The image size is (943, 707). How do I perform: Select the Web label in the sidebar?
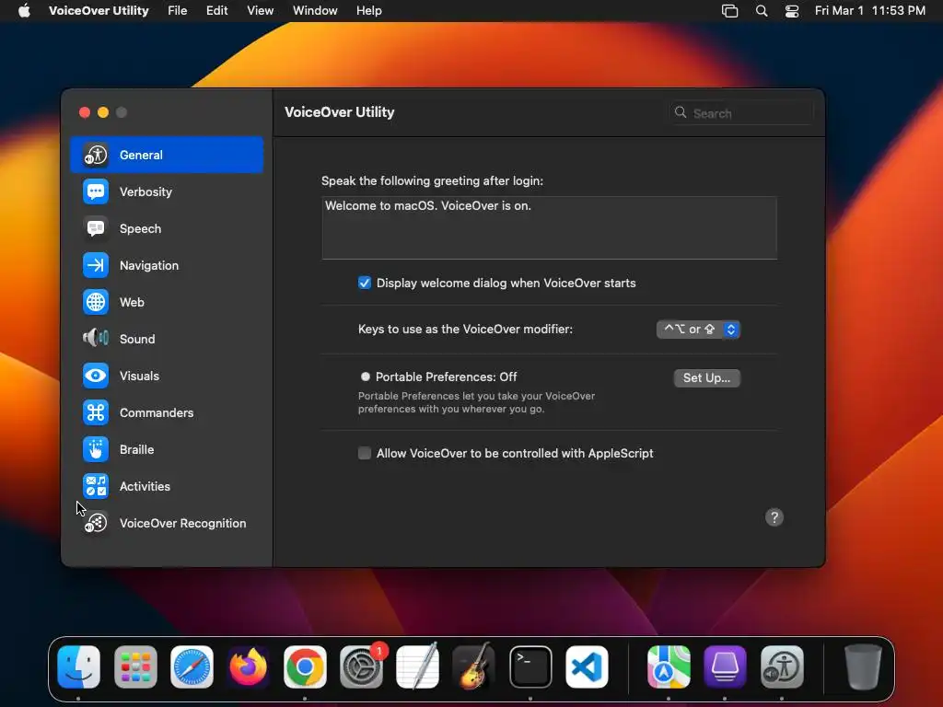[132, 302]
